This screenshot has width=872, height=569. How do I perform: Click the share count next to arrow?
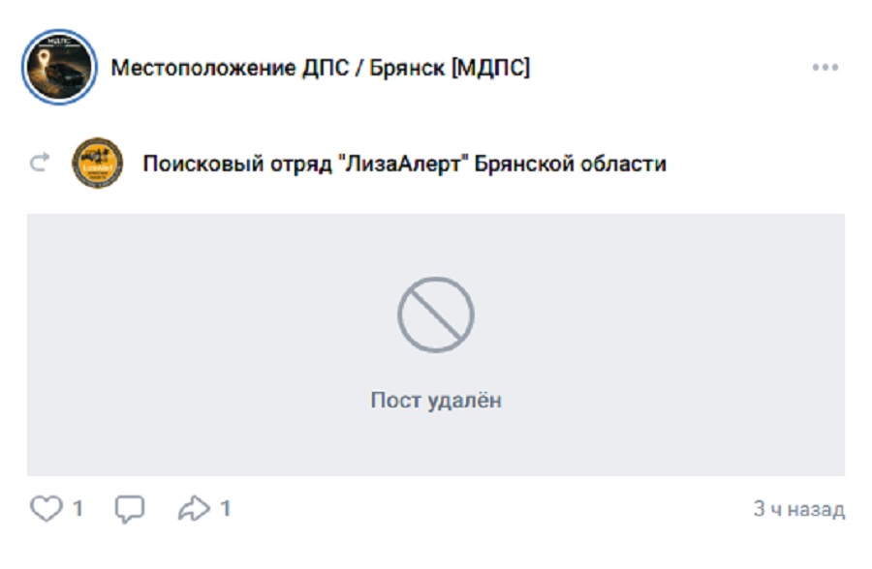pos(225,508)
